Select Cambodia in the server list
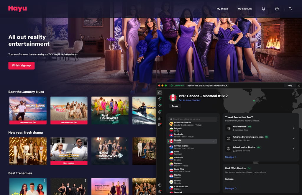The height and width of the screenshot is (195, 302). (192, 135)
